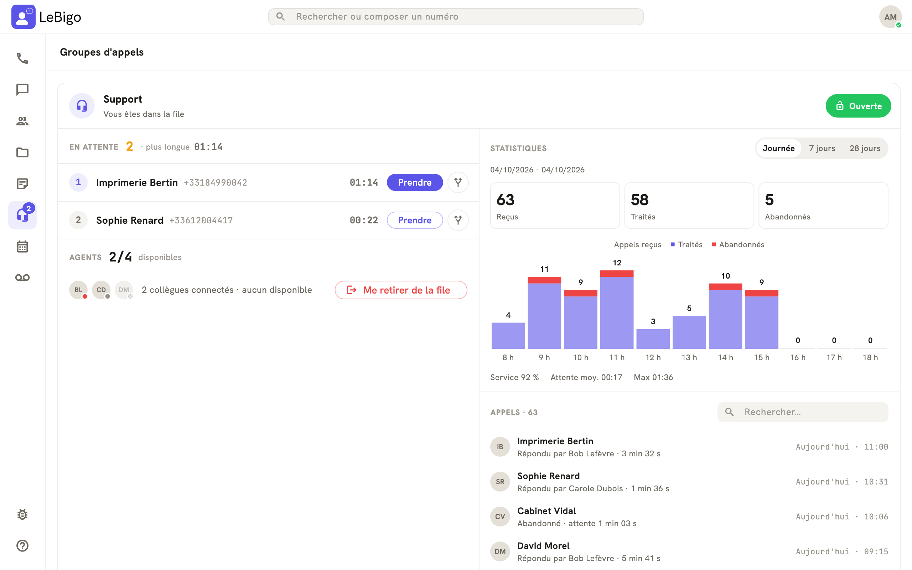The height and width of the screenshot is (570, 912).
Task: Select the Journée statistics period
Action: tap(779, 148)
